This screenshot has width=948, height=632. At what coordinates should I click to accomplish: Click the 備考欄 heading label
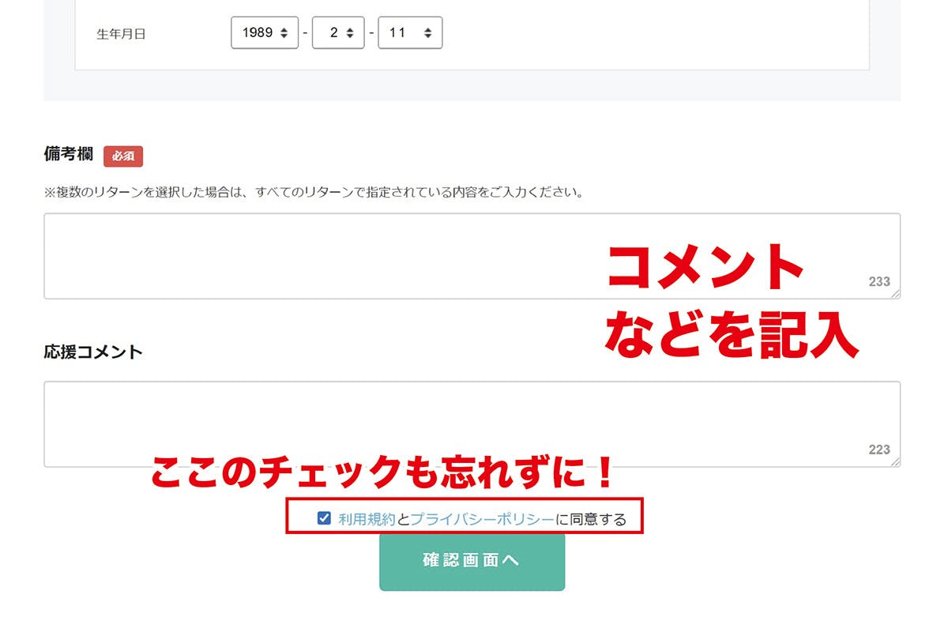coord(69,154)
